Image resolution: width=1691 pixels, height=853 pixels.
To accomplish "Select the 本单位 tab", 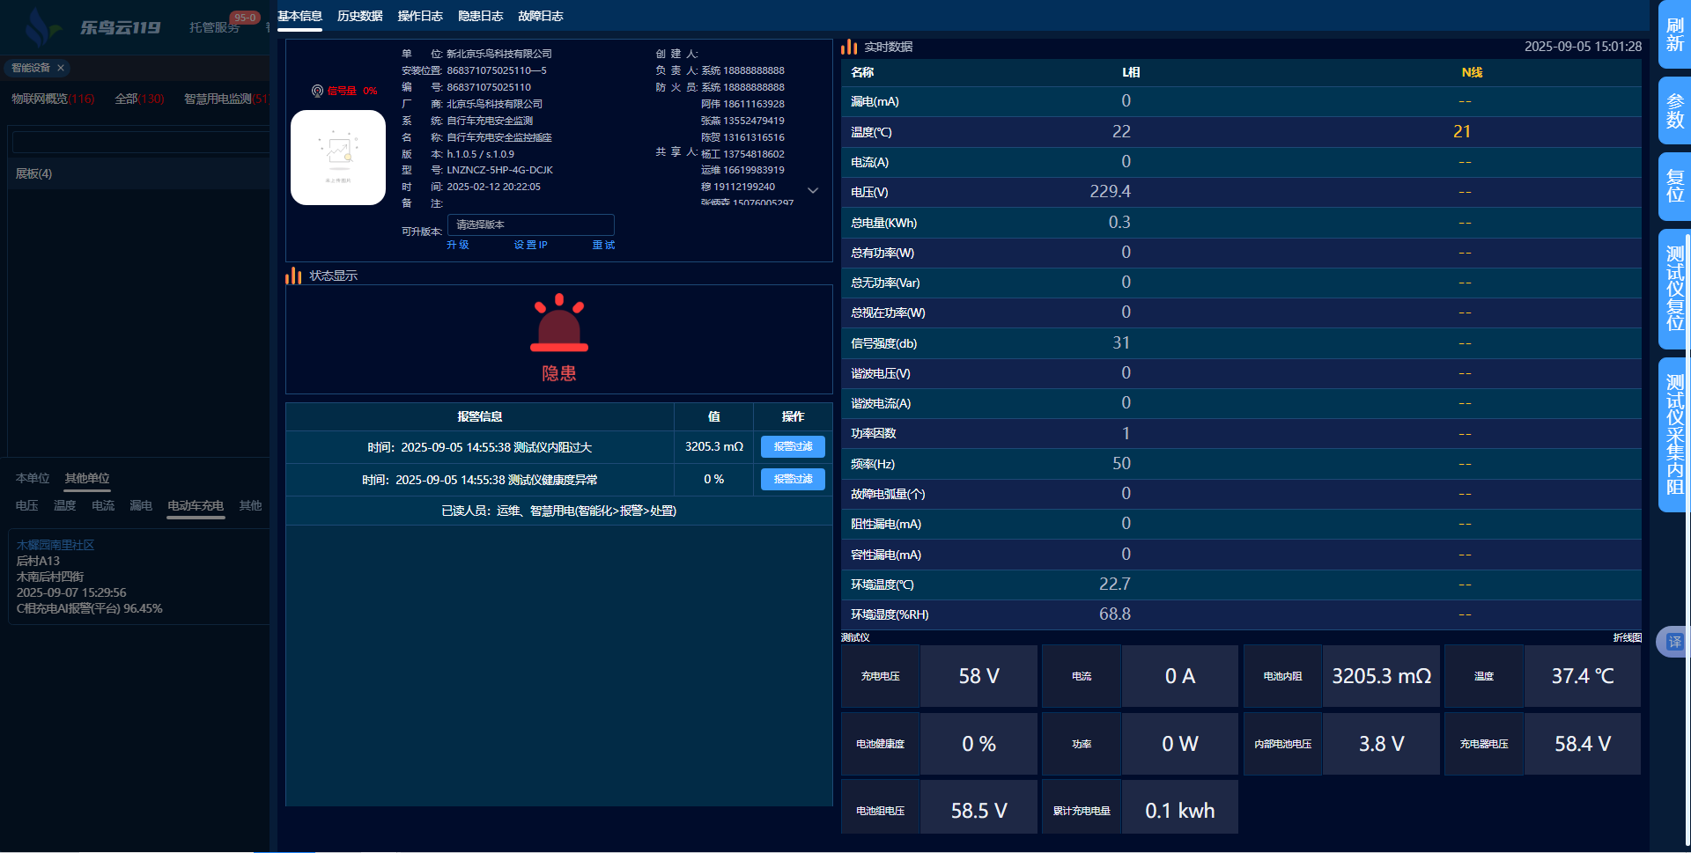I will (x=33, y=478).
